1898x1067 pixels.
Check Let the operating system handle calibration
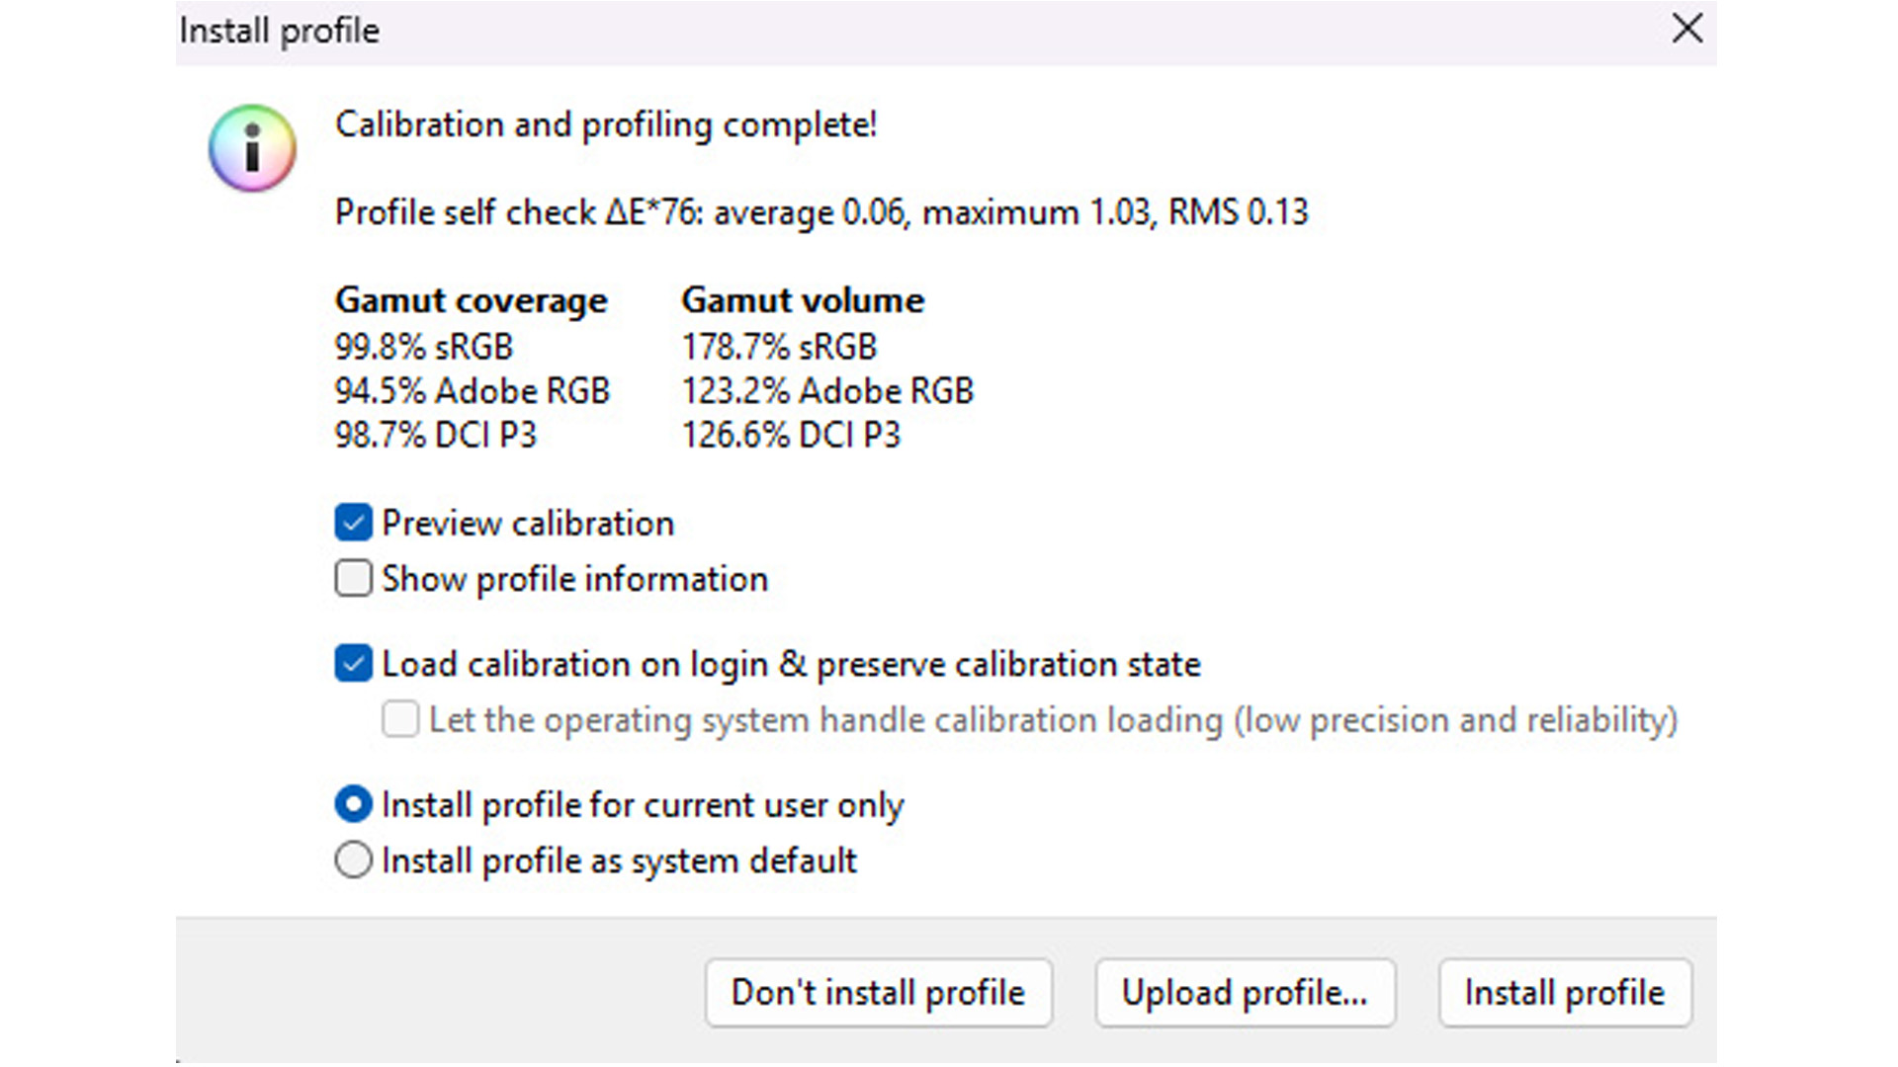pyautogui.click(x=400, y=719)
